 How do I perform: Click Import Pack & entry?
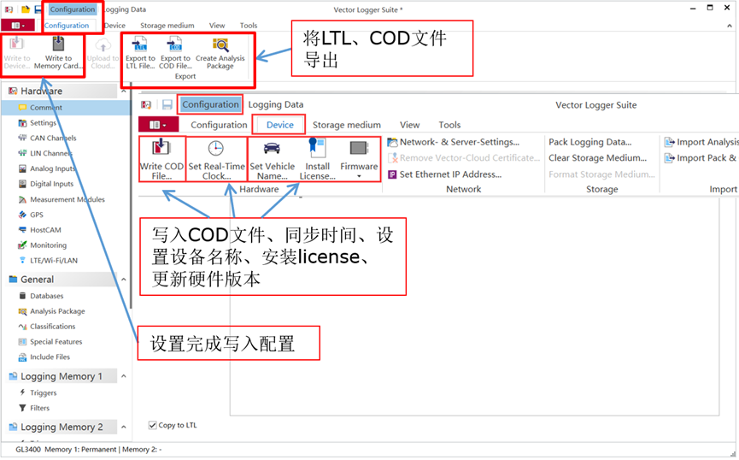701,158
